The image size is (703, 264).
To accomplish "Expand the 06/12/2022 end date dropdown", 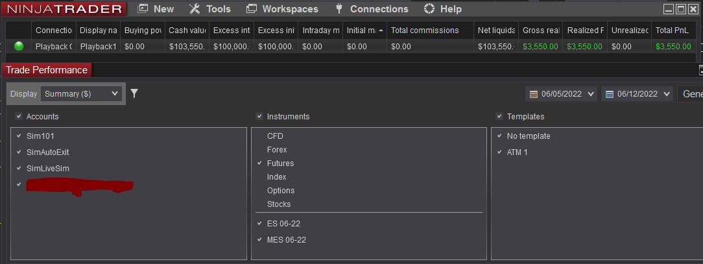I will (665, 94).
